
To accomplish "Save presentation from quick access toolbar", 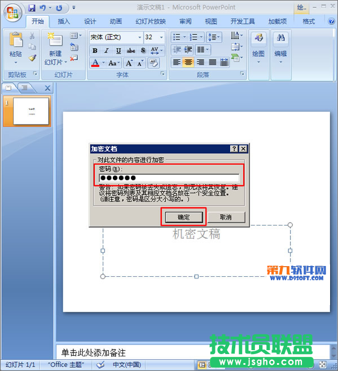I will coord(32,8).
